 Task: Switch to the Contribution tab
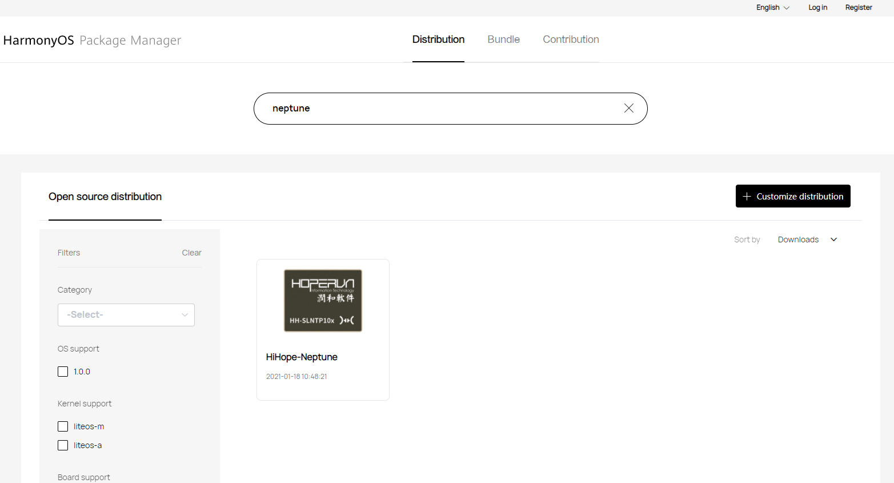coord(571,39)
